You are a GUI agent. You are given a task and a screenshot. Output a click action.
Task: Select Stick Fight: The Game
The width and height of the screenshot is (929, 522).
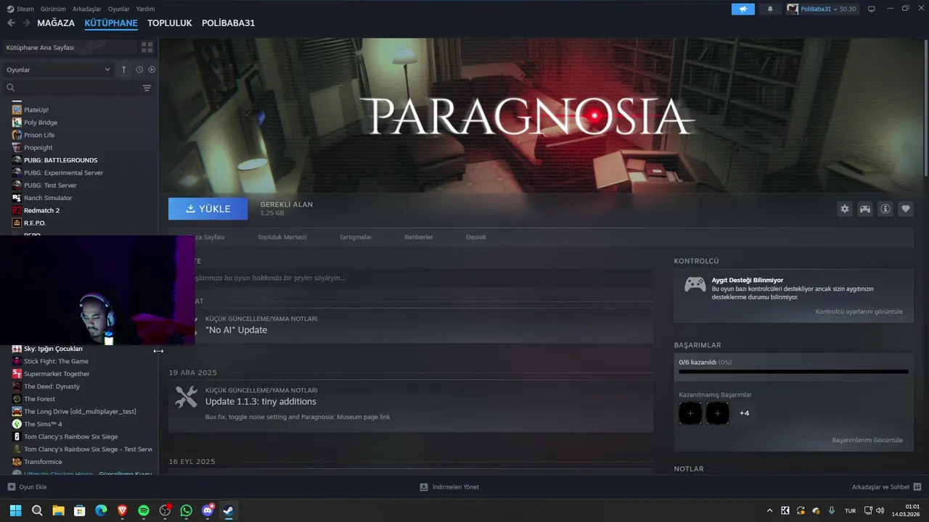56,361
